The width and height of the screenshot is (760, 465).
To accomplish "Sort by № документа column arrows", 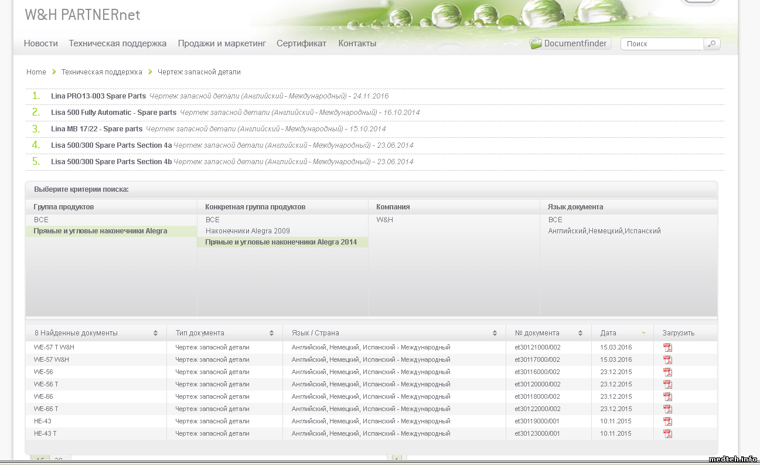I will [x=580, y=333].
